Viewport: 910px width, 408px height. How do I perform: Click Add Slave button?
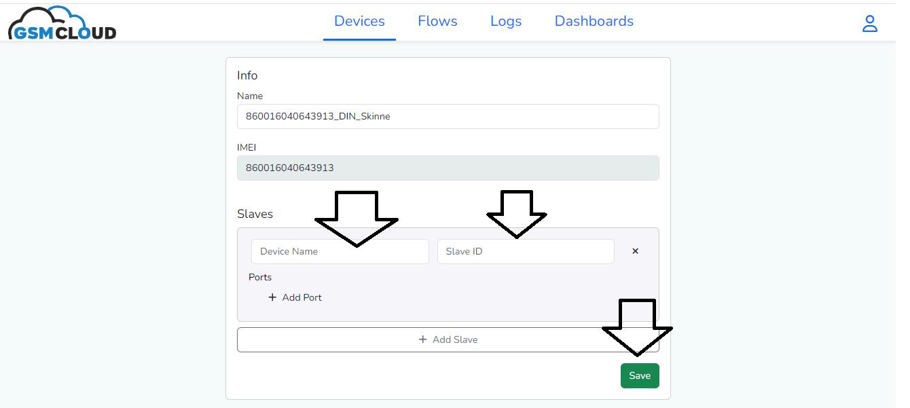[448, 339]
